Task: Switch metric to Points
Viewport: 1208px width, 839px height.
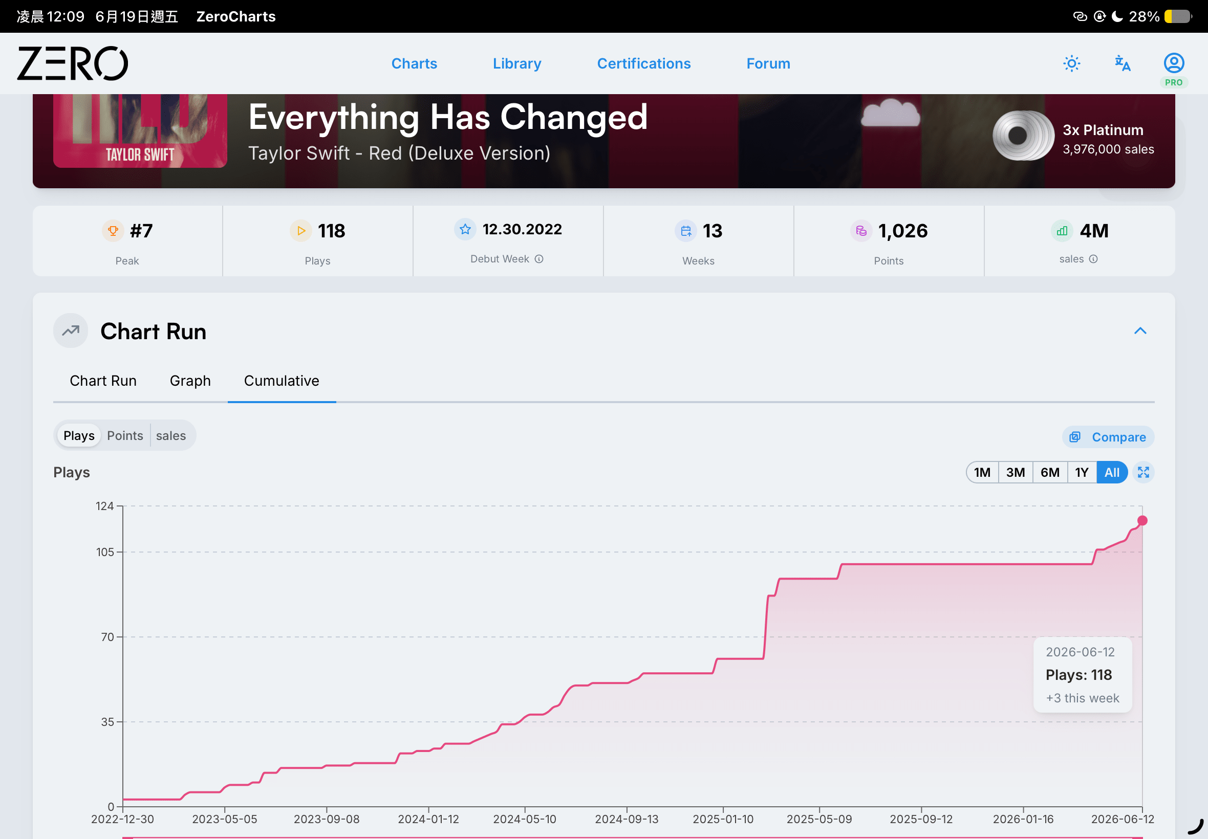Action: 125,435
